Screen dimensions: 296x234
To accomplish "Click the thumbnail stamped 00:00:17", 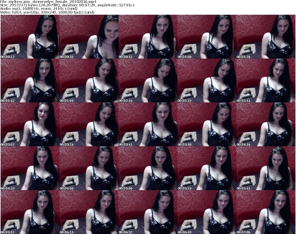I will click(30, 37).
